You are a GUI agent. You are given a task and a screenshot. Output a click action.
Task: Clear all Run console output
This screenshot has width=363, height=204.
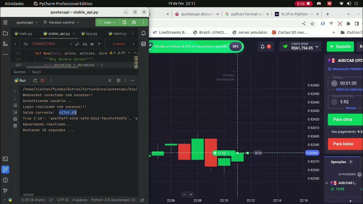pyautogui.click(x=15, y=126)
